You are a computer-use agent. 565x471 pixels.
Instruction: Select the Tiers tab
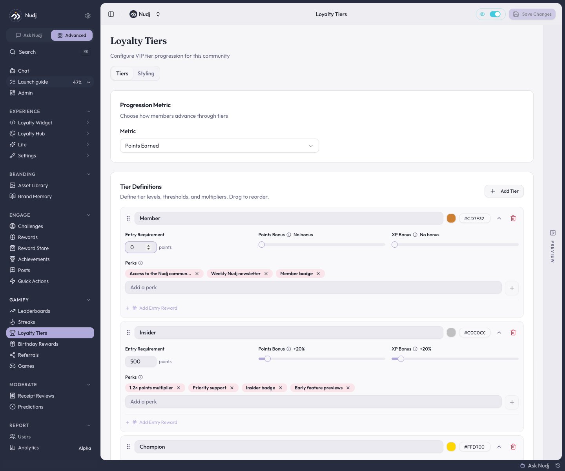tap(122, 73)
